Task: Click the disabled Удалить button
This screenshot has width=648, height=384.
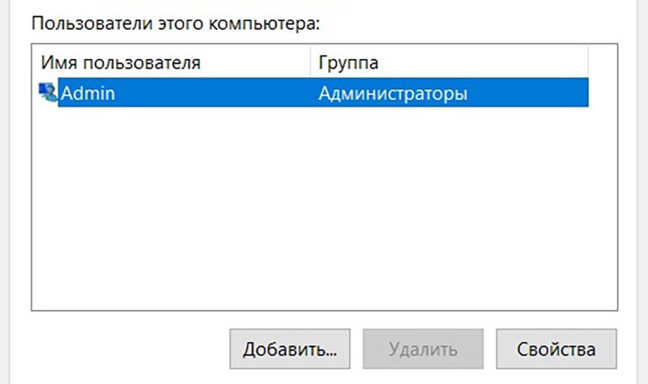Action: click(x=423, y=349)
